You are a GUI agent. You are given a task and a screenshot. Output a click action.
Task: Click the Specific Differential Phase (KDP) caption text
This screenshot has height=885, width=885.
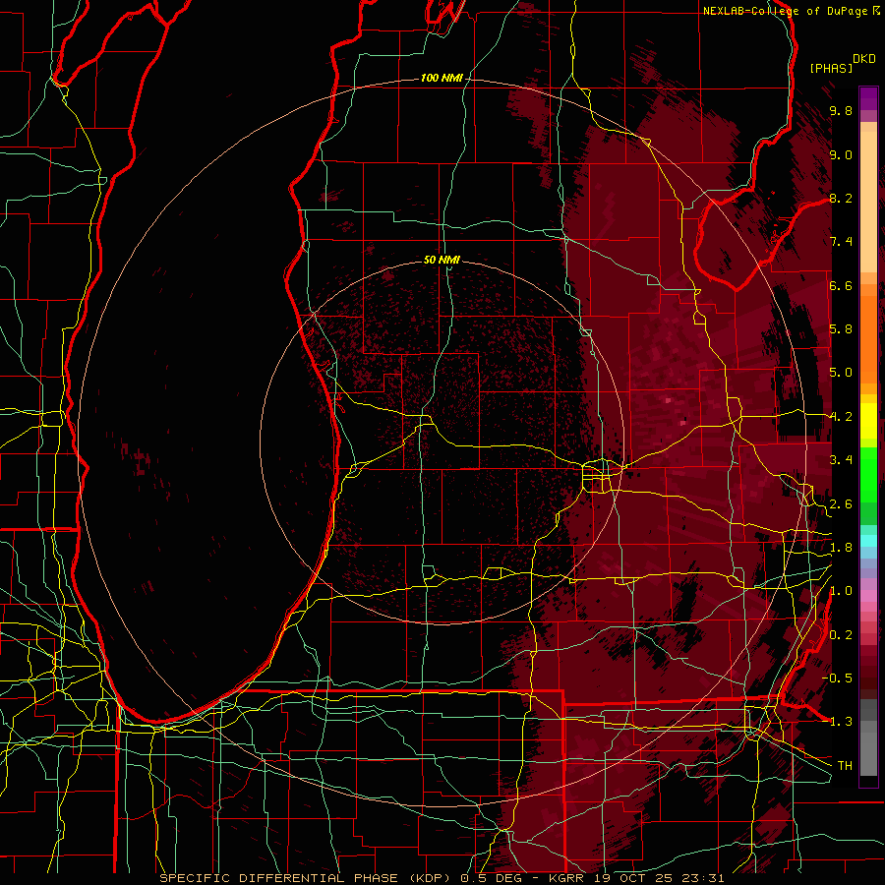[x=308, y=878]
